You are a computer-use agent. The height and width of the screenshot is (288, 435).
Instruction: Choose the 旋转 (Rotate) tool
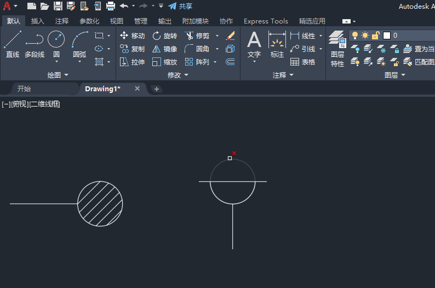coord(157,36)
